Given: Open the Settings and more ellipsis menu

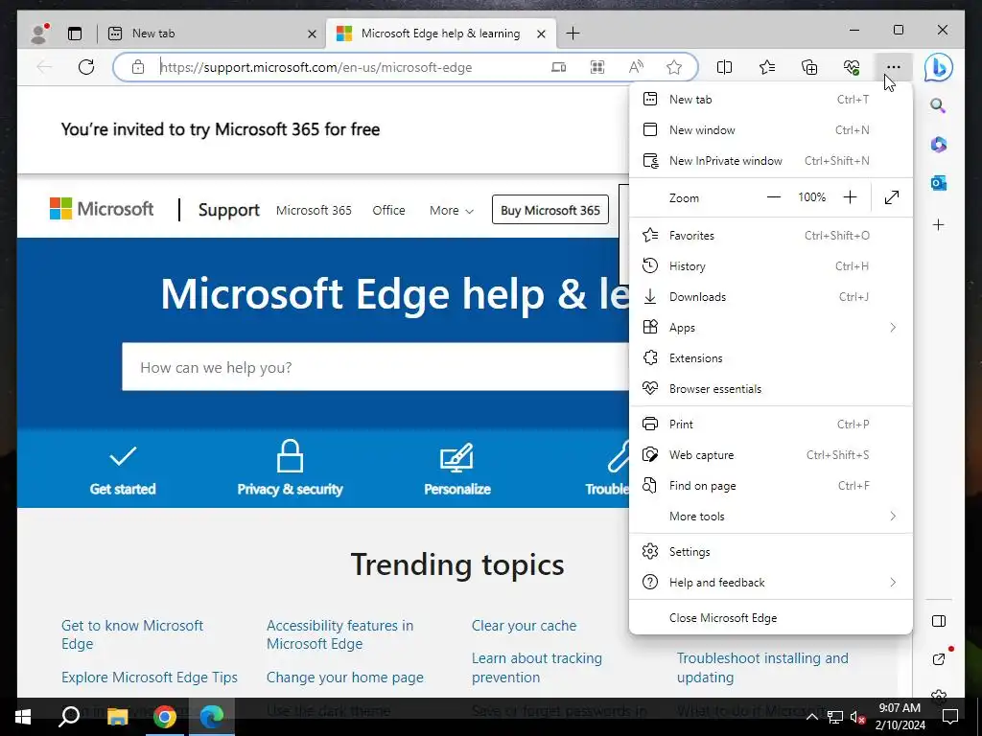Looking at the screenshot, I should 894,67.
